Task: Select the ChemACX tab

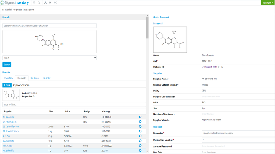Action: point(22,78)
